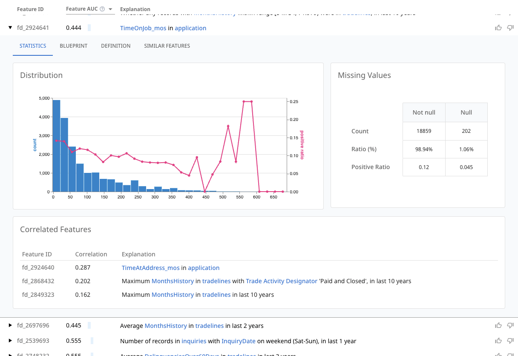
Task: Thumbs up feature fd_2924641
Action: click(x=498, y=28)
